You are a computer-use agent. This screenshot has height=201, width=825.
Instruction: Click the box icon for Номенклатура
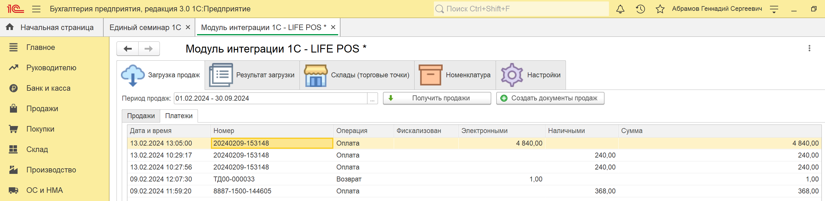[430, 75]
